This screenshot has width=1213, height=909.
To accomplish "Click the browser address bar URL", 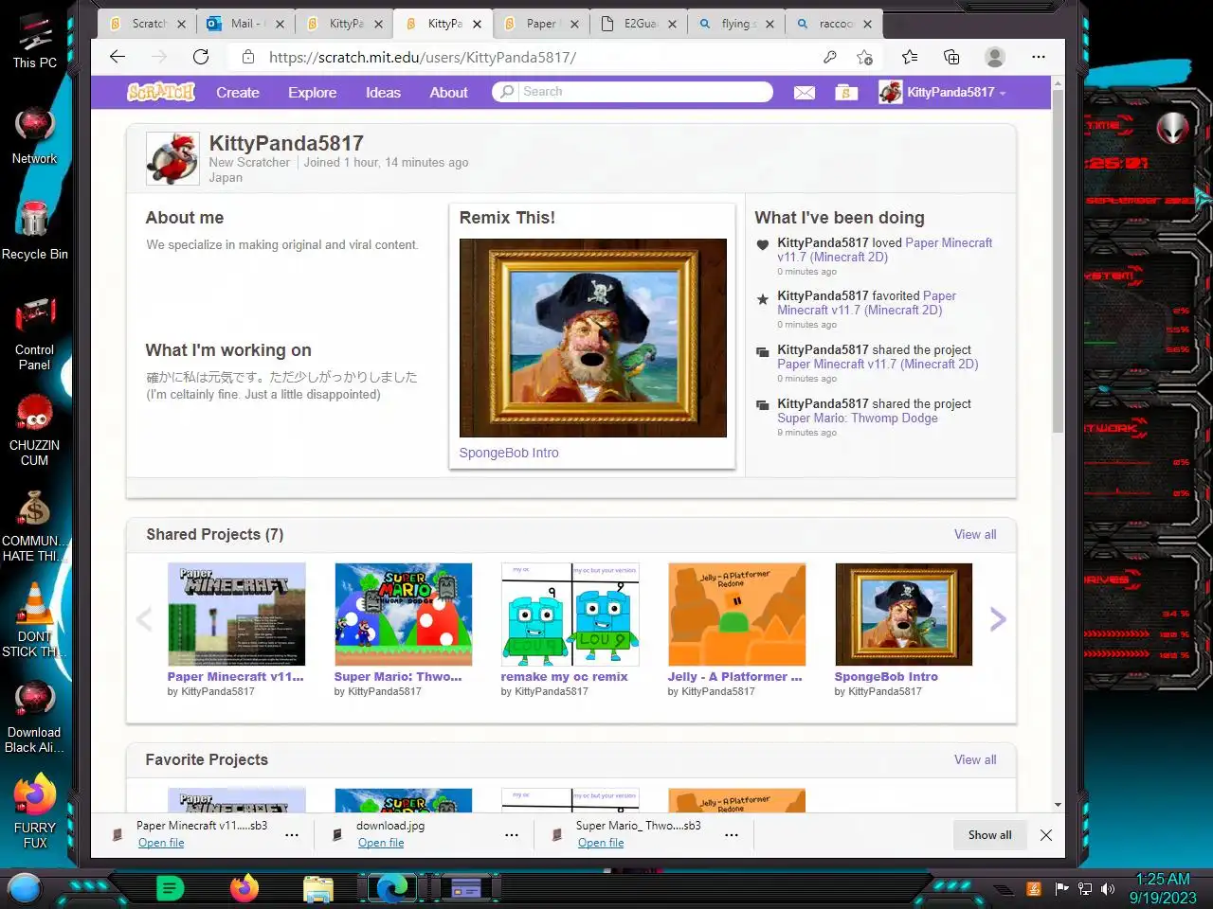I will pyautogui.click(x=423, y=57).
